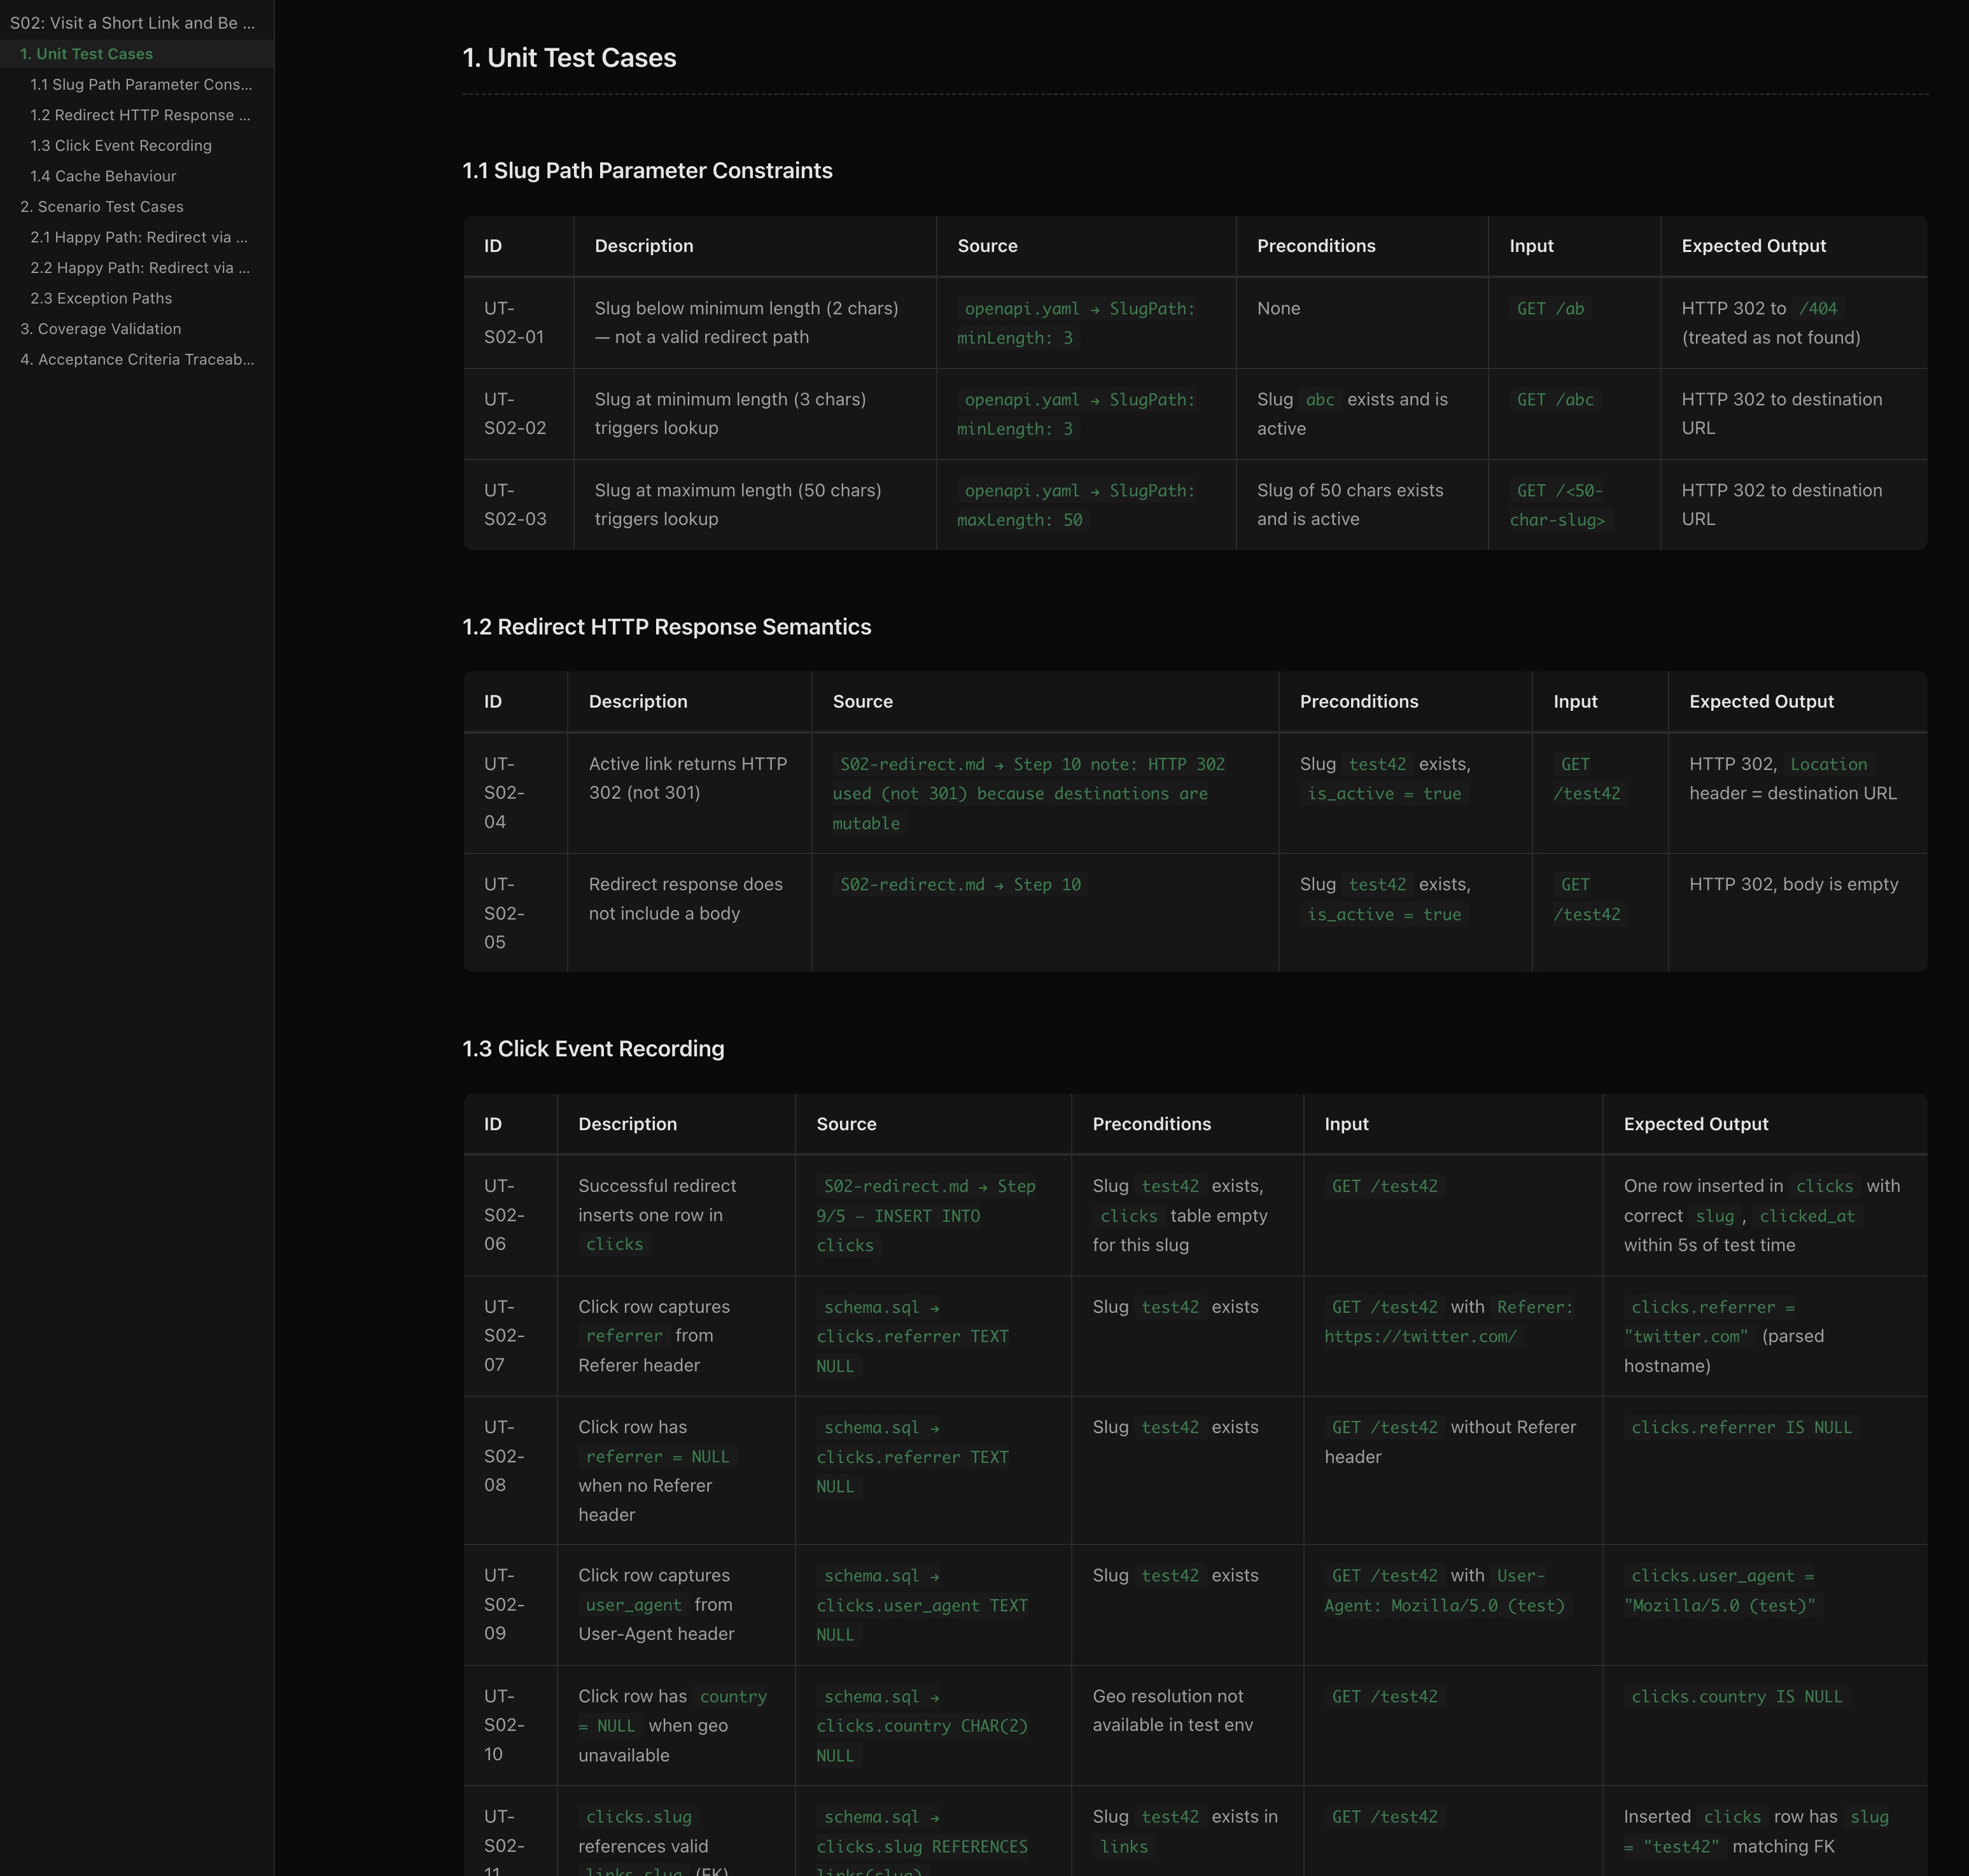This screenshot has width=1969, height=1876.
Task: Jump to 2.3 Exception Paths
Action: (101, 298)
